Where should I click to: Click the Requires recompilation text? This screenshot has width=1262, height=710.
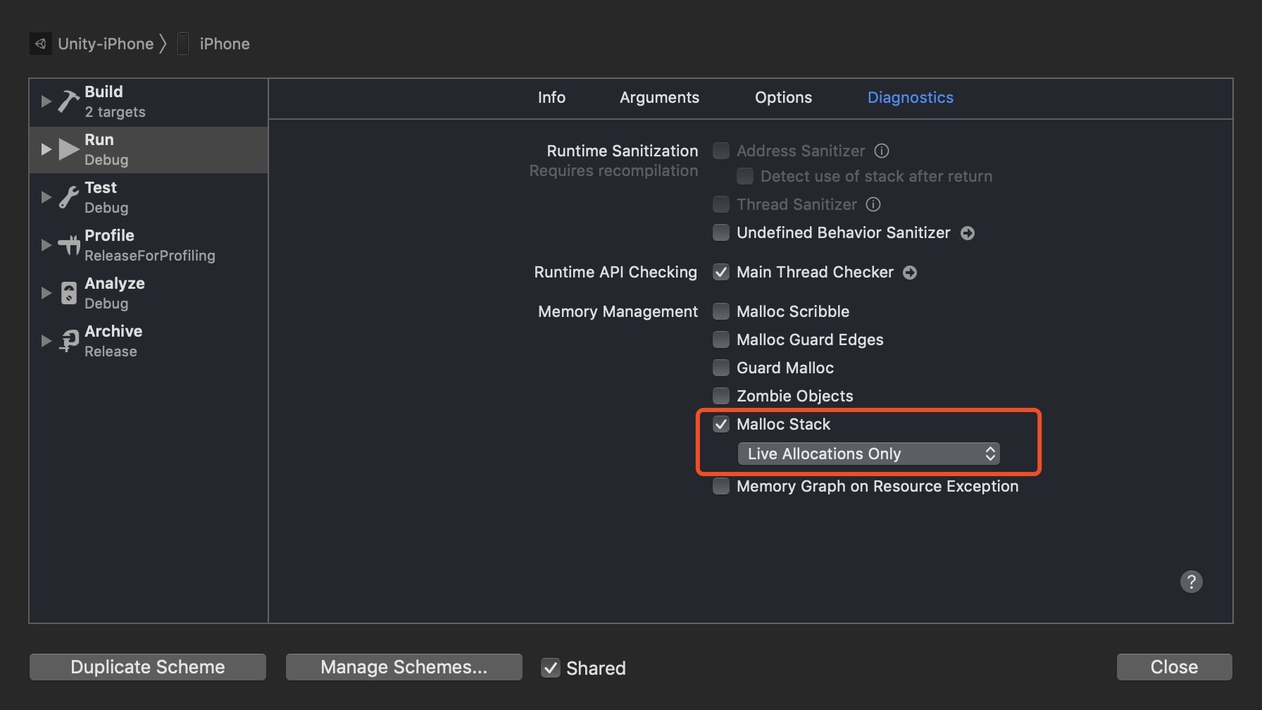pos(613,171)
